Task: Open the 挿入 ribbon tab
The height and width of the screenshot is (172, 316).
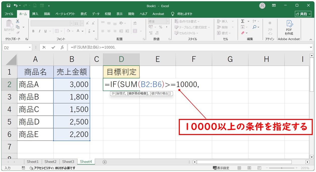Action: tap(35, 14)
